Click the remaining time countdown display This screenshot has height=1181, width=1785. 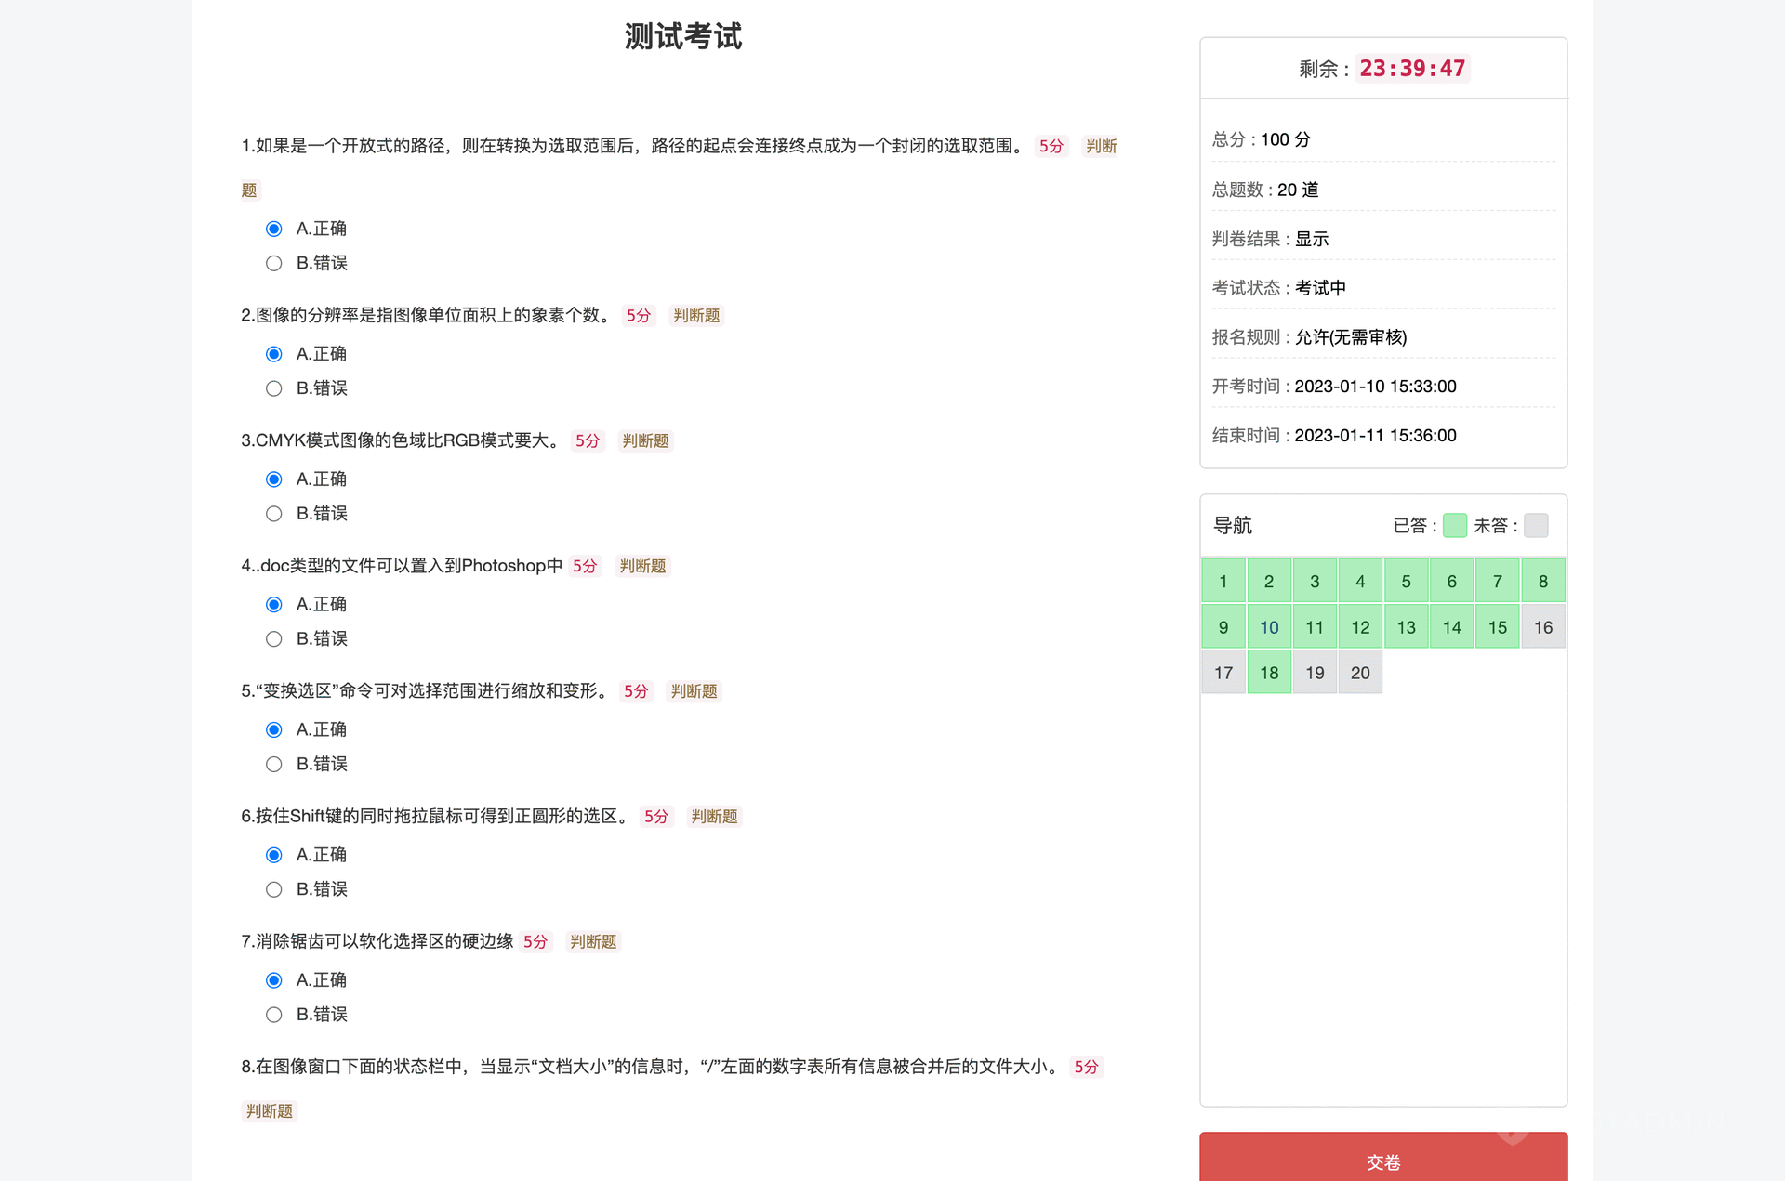1411,69
